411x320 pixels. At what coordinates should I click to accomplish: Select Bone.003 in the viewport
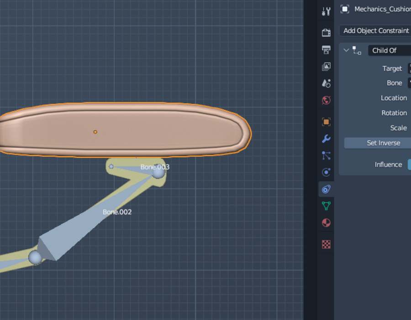135,169
